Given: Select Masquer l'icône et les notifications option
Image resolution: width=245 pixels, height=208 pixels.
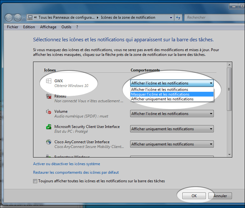Looking at the screenshot, I should [160, 94].
